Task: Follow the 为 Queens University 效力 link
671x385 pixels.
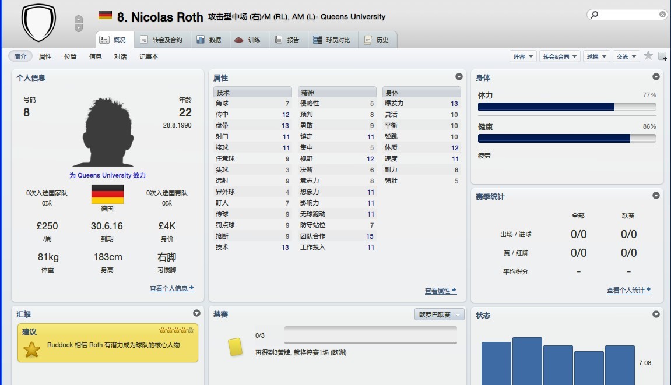Action: click(x=107, y=175)
